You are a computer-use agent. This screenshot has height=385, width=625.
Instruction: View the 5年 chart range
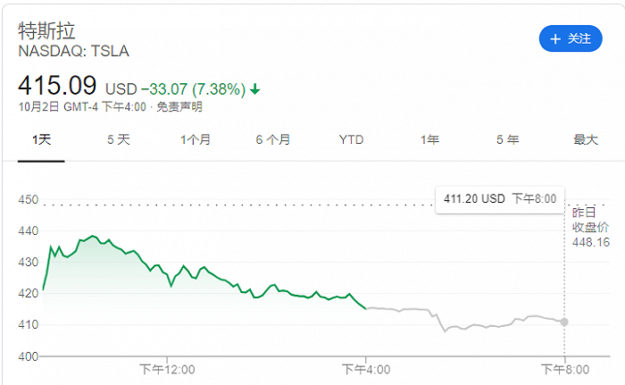[x=507, y=139]
